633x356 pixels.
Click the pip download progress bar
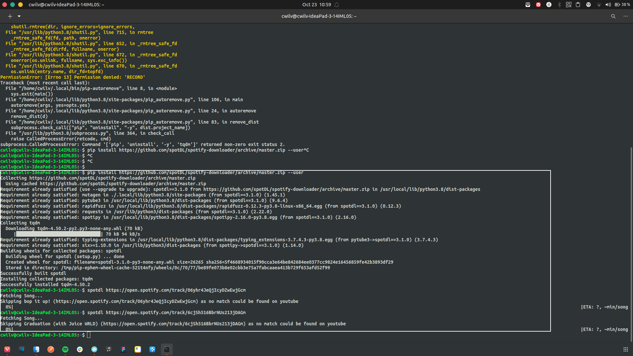pos(58,234)
